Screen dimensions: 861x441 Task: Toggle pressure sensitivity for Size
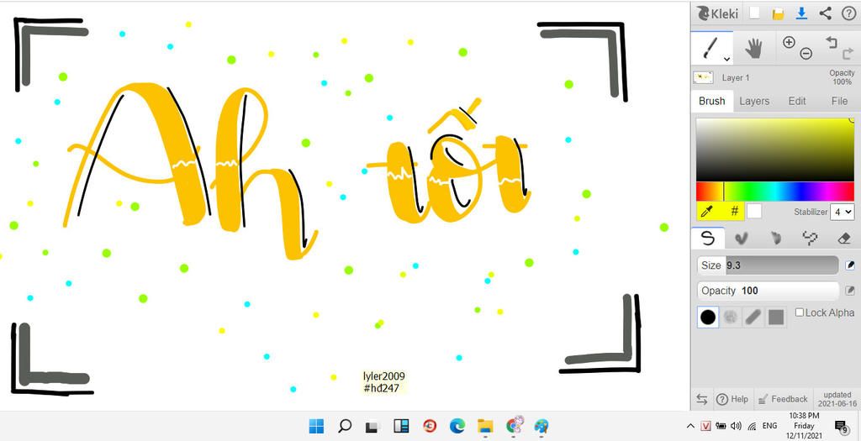click(x=849, y=265)
